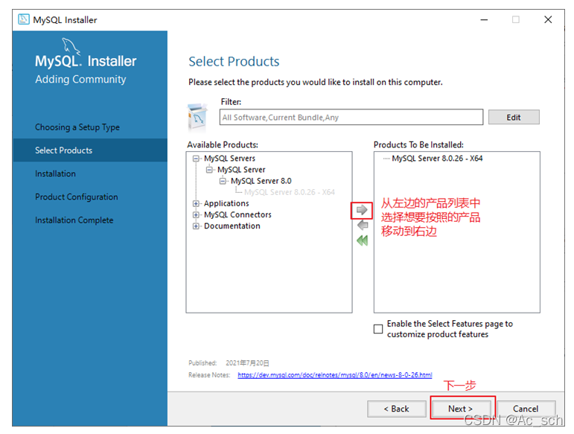This screenshot has height=434, width=574.
Task: Expand the MySQL Connectors tree node
Action: point(197,215)
